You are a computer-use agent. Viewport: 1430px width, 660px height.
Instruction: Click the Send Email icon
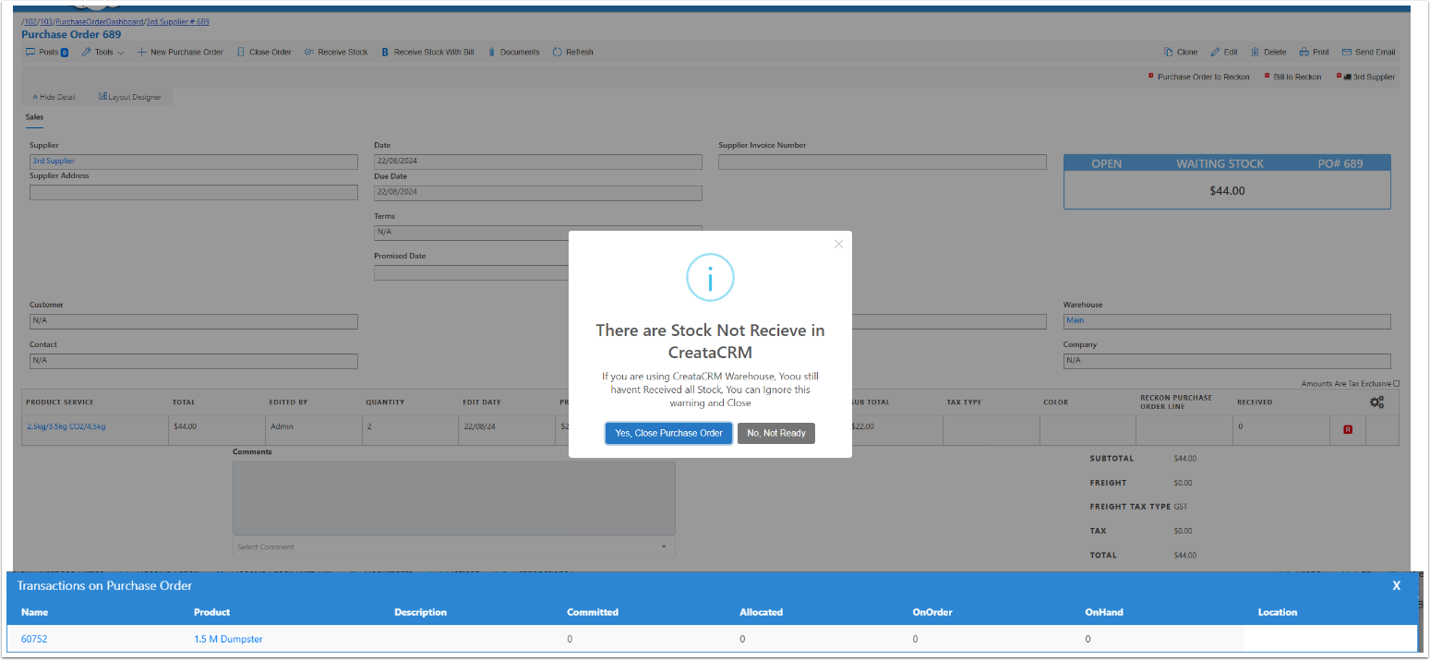tap(1347, 53)
